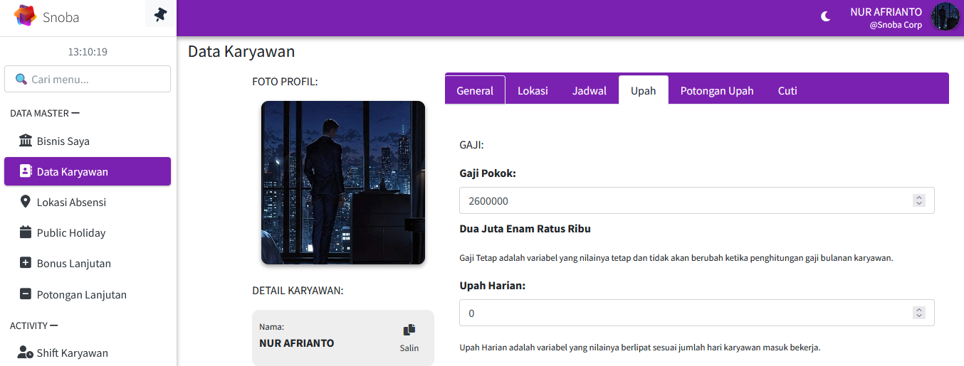This screenshot has width=964, height=366.
Task: Open Bonus Lanjutan menu item
Action: [88, 263]
